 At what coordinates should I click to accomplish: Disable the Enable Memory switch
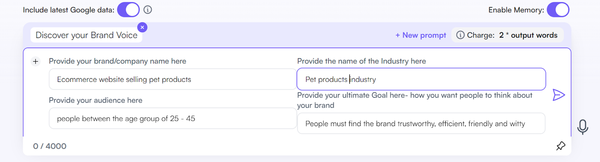pos(558,10)
